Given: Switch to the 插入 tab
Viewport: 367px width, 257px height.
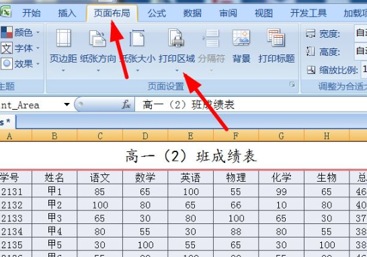Looking at the screenshot, I should click(x=67, y=13).
